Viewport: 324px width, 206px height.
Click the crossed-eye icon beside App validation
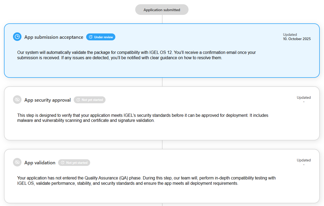coord(17,162)
